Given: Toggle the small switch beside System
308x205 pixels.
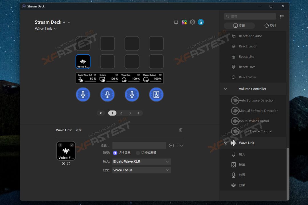Looking at the screenshot, I should [x=117, y=75].
